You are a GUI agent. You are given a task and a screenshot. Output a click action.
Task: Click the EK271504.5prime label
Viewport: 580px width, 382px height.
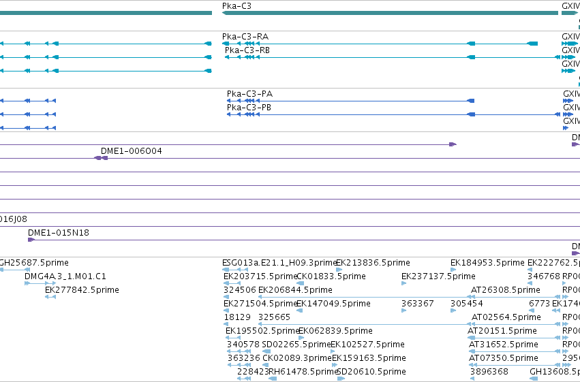point(260,304)
